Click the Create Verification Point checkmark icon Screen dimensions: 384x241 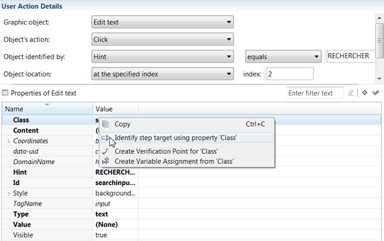[x=105, y=151]
